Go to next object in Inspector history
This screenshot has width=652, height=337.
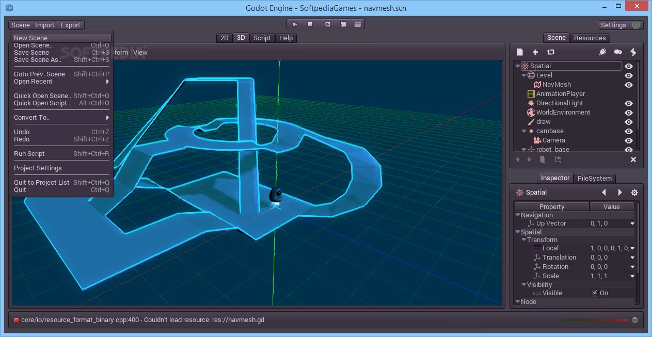click(620, 192)
